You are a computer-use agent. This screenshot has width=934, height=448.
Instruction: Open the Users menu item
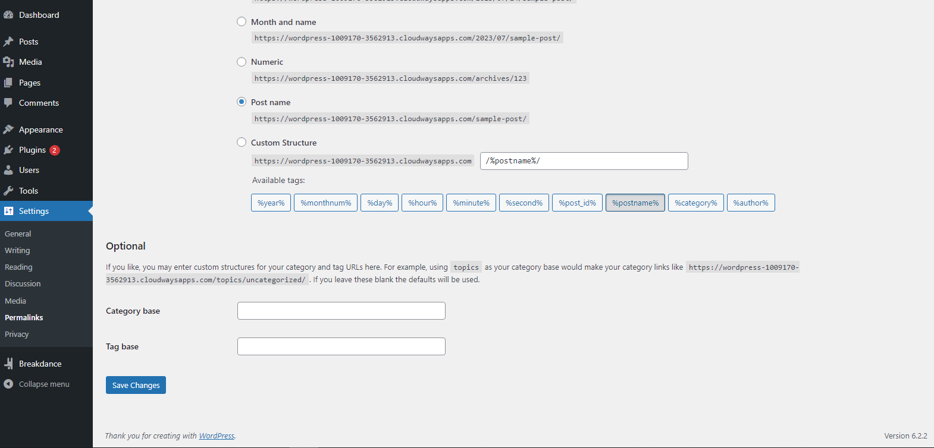29,170
